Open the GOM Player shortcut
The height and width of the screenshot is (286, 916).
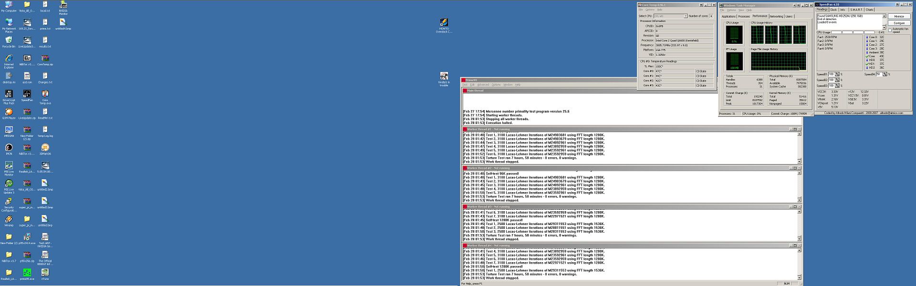coord(9,114)
